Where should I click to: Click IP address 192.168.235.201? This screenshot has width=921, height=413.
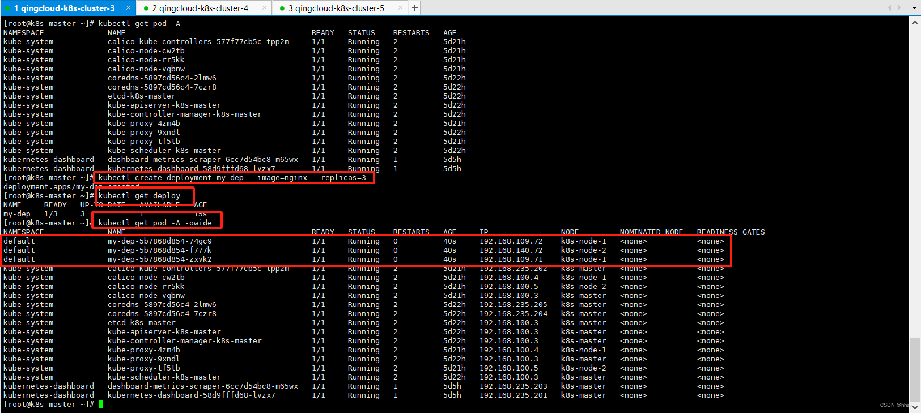click(x=513, y=395)
